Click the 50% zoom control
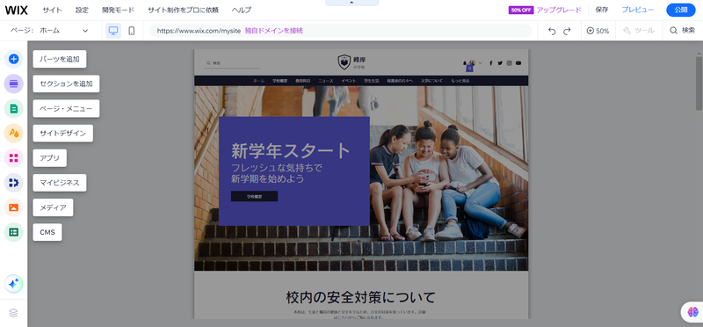 (598, 31)
